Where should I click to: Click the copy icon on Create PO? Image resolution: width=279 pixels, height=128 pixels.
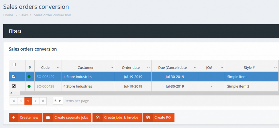tap(148, 117)
